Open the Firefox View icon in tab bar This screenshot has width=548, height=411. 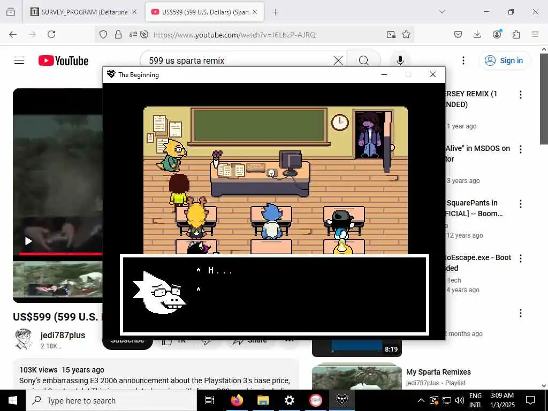coord(11,12)
